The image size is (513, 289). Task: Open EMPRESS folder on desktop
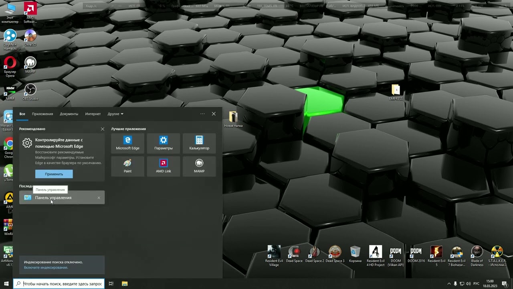(x=396, y=92)
